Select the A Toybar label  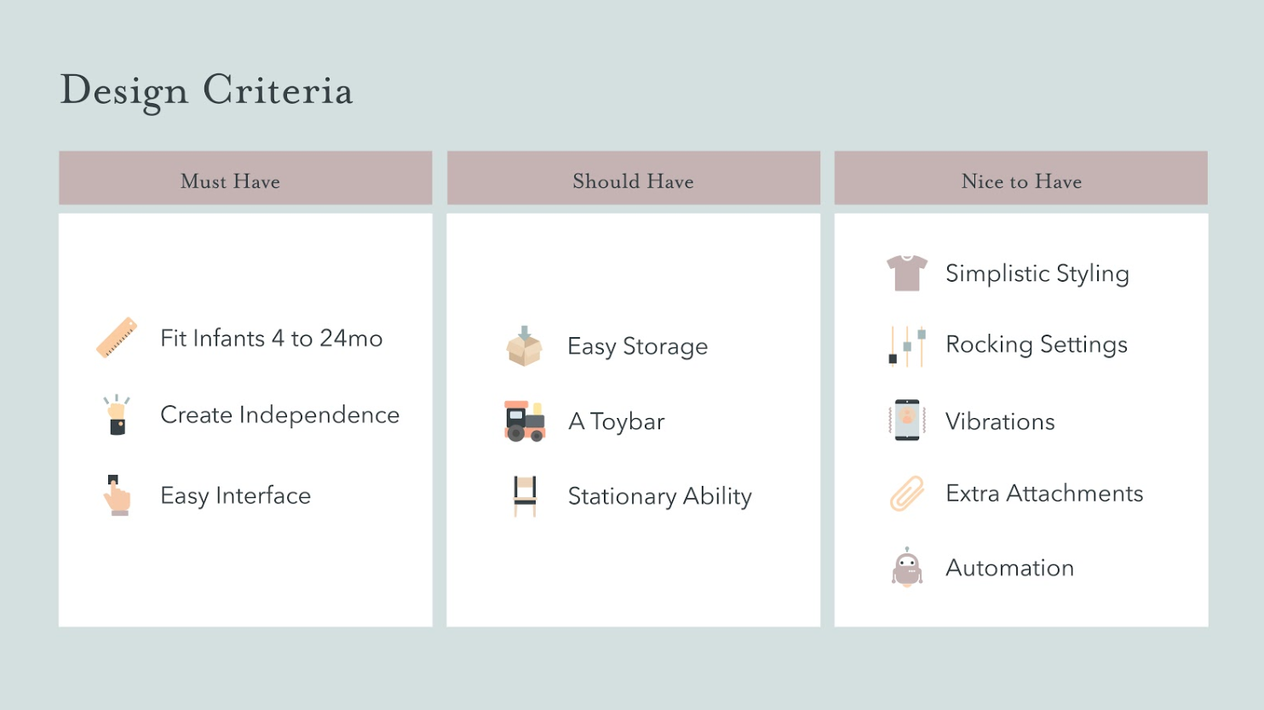(x=617, y=422)
